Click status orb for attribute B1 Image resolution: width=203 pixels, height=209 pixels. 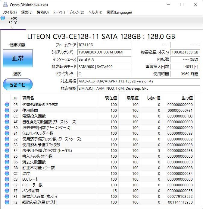point(7,133)
